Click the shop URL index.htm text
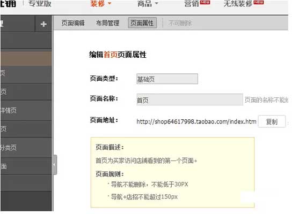292x214 pixels. point(196,121)
